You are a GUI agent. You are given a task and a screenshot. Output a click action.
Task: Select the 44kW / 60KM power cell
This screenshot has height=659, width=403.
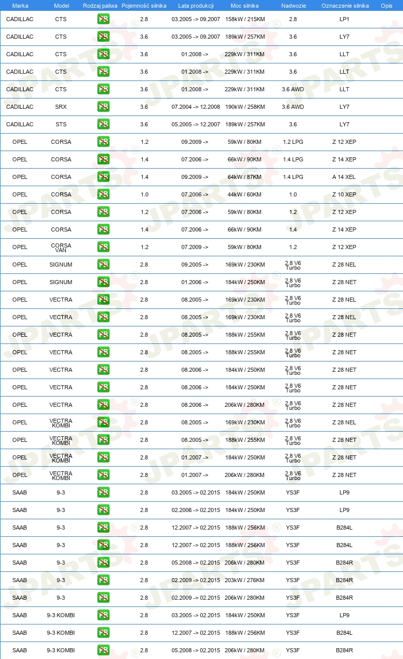245,194
